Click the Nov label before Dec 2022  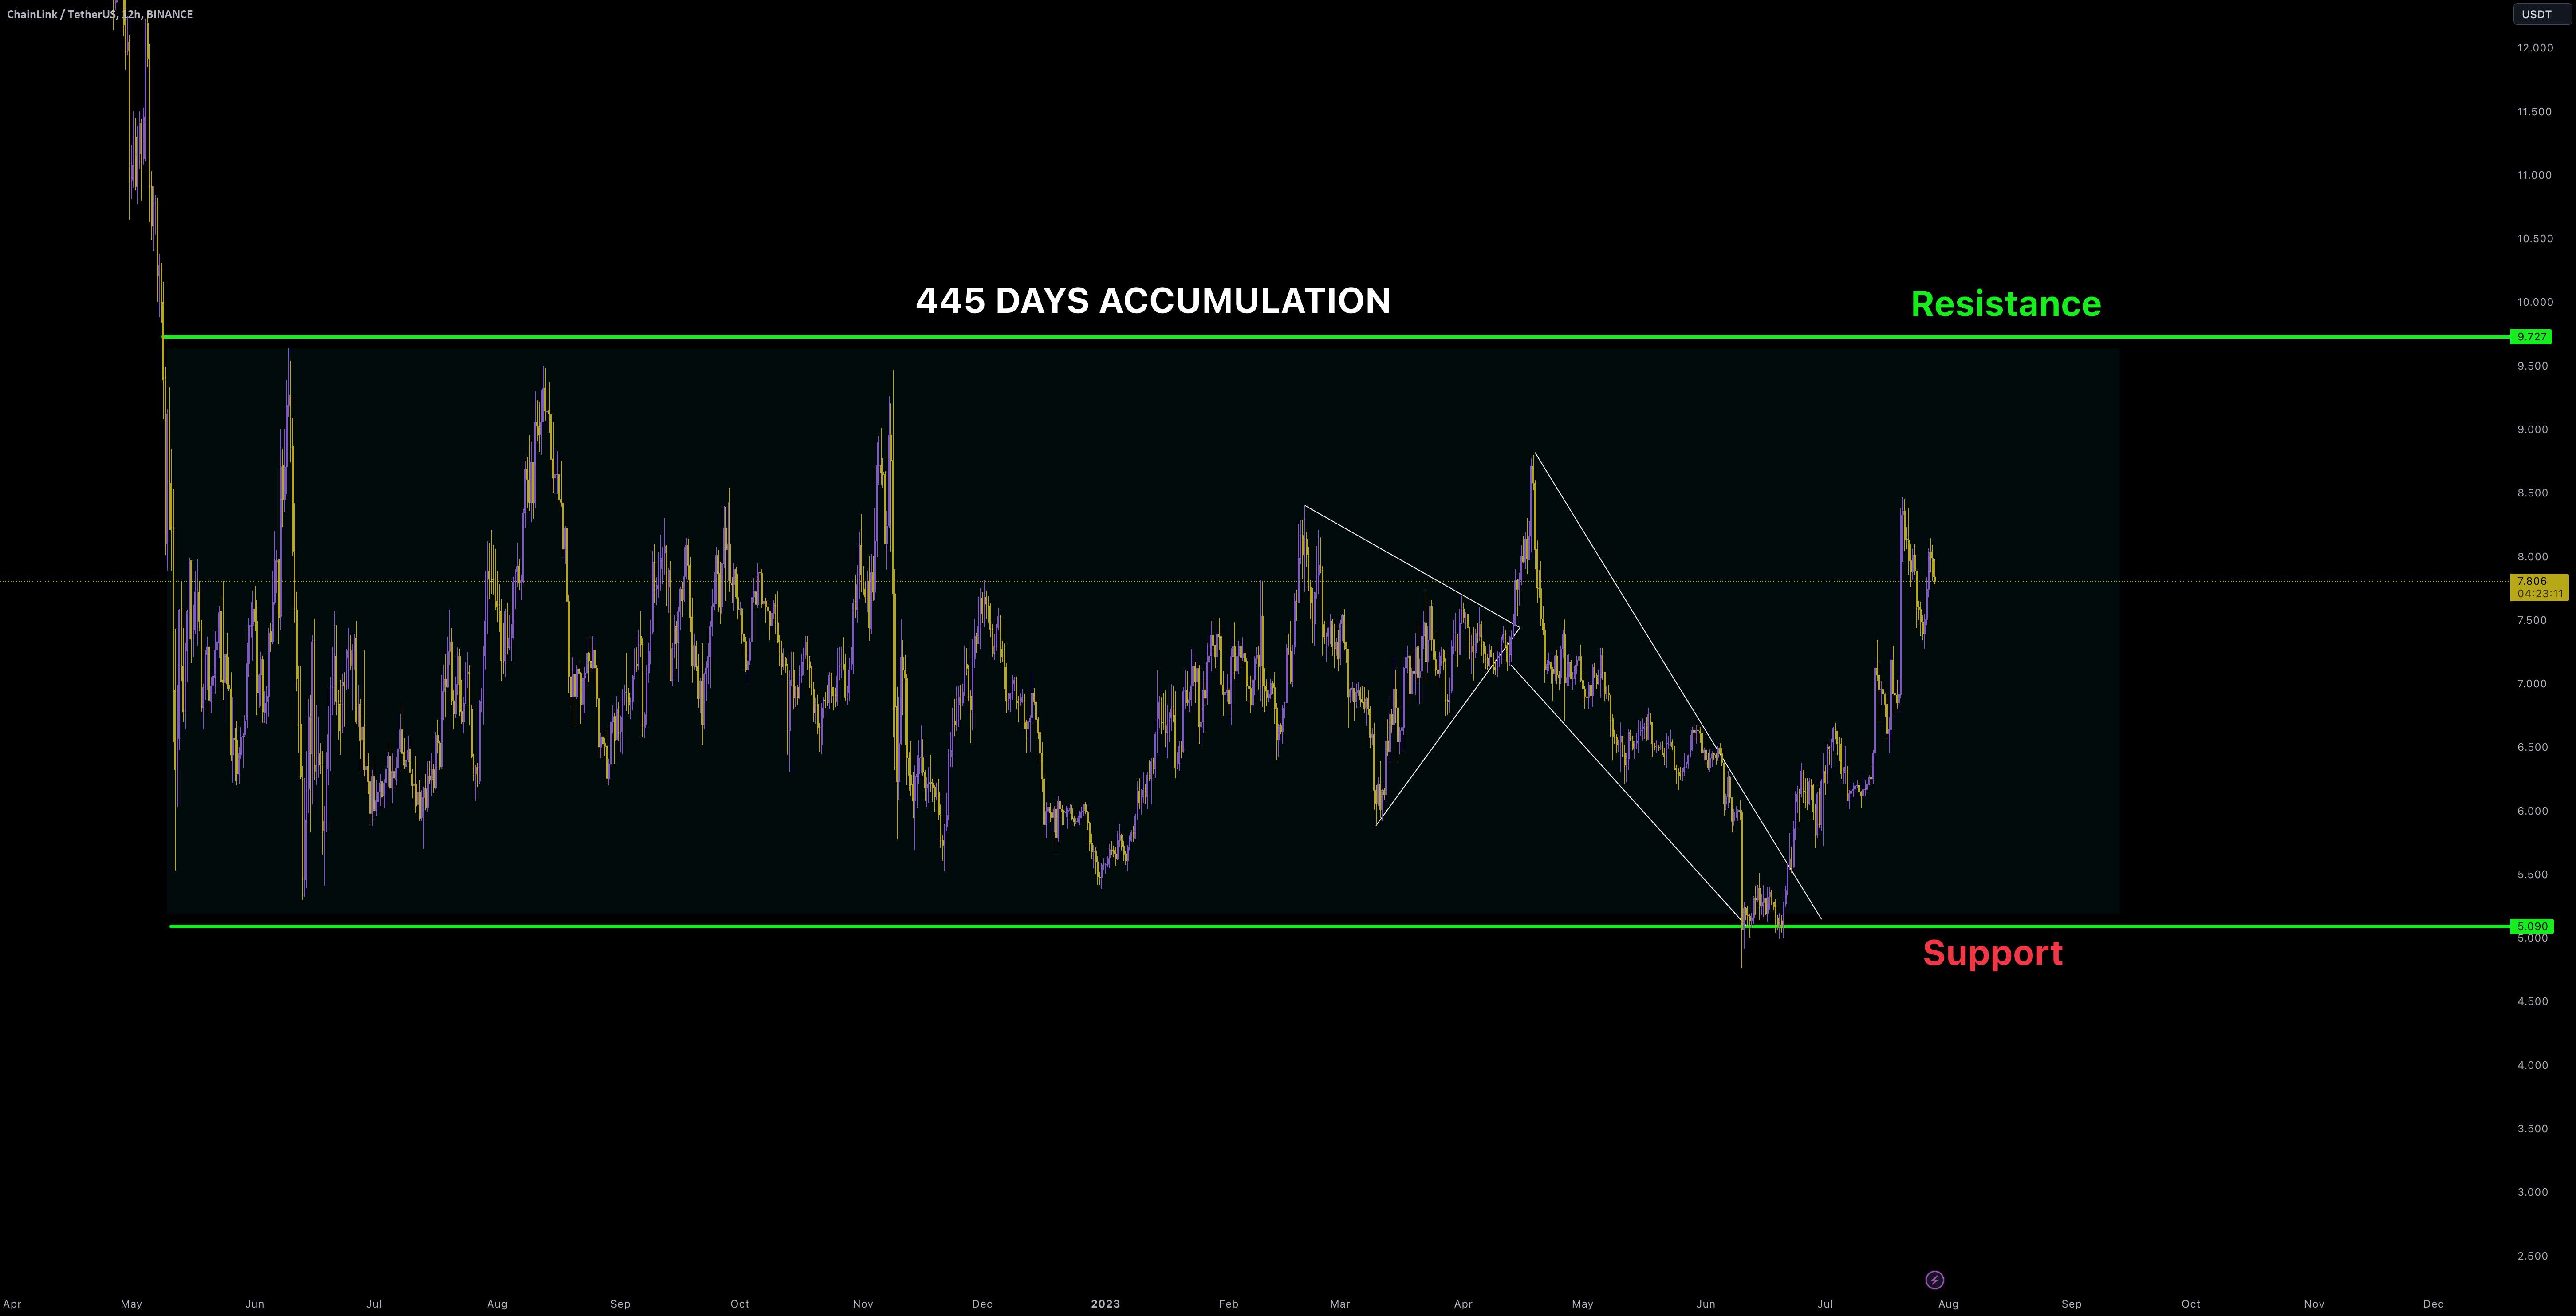(863, 1304)
